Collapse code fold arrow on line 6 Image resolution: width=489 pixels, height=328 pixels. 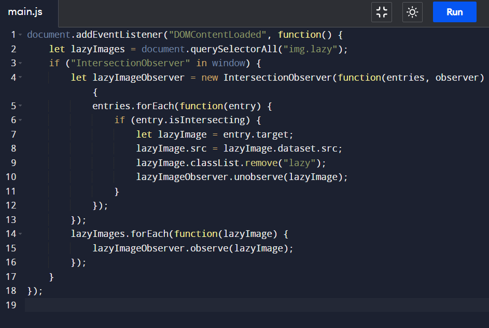coord(20,120)
